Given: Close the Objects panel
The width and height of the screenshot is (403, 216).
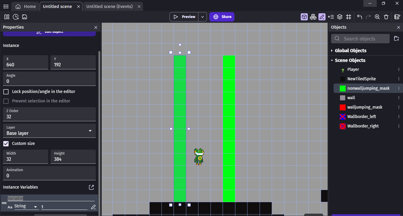Looking at the screenshot, I should tap(398, 27).
